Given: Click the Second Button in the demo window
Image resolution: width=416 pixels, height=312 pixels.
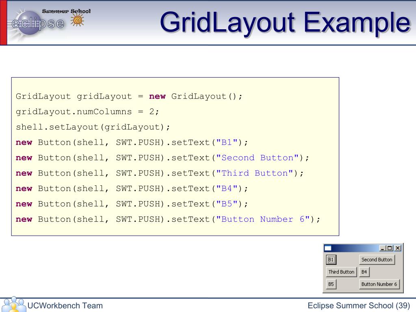Looking at the screenshot, I should tap(377, 260).
